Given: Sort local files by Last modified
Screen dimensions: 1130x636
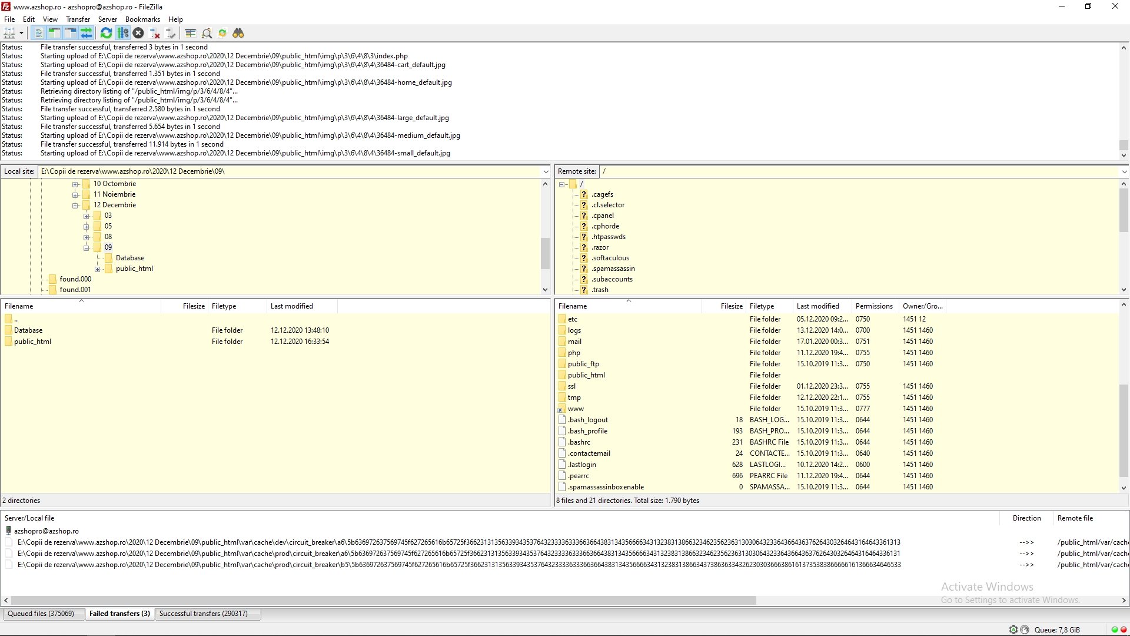Looking at the screenshot, I should click(291, 306).
